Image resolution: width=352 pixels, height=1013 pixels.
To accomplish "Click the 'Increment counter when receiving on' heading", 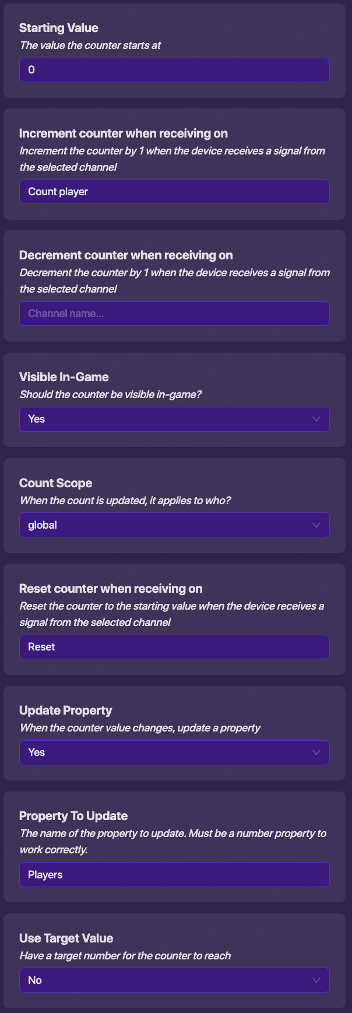I will click(x=123, y=133).
